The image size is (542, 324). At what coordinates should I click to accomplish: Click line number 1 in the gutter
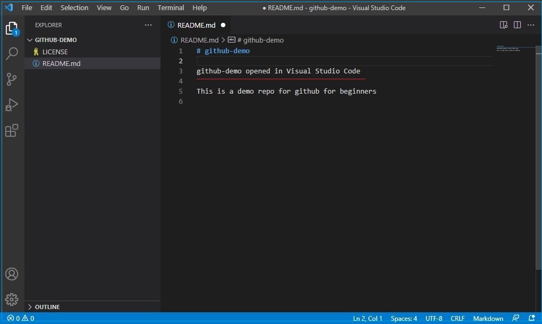click(x=181, y=51)
